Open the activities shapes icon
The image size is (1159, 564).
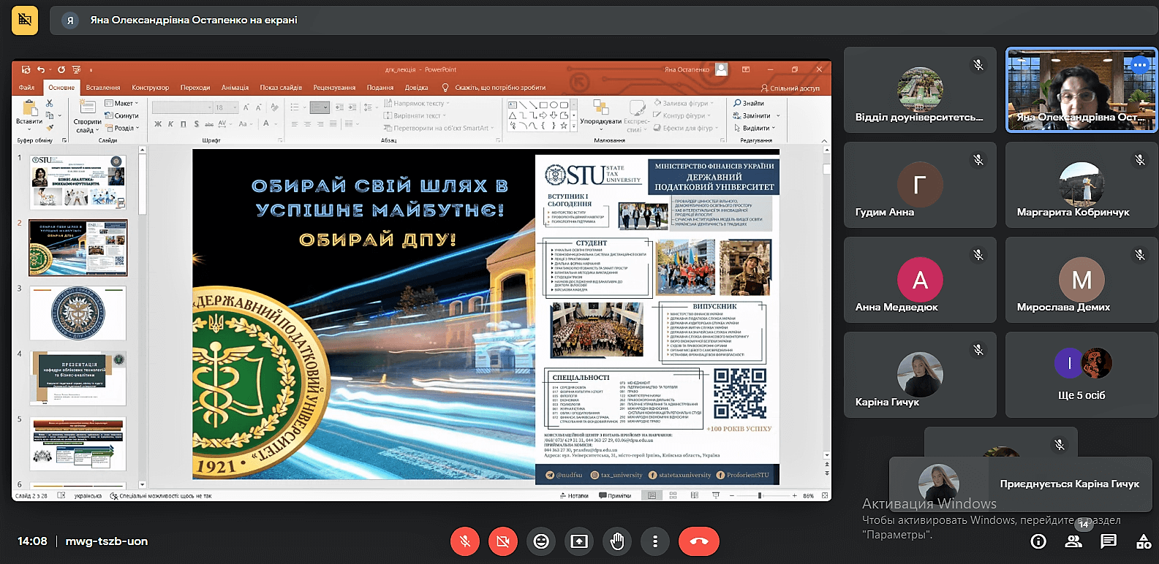coord(1144,541)
